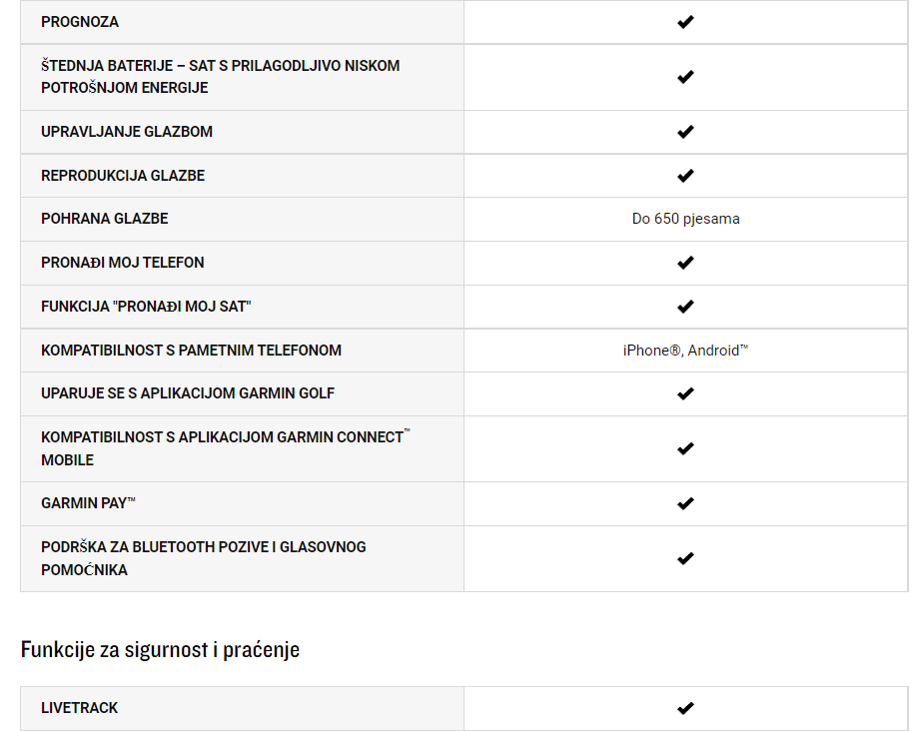
Task: Select the "Do 650 pjesama" value text
Action: [x=686, y=219]
